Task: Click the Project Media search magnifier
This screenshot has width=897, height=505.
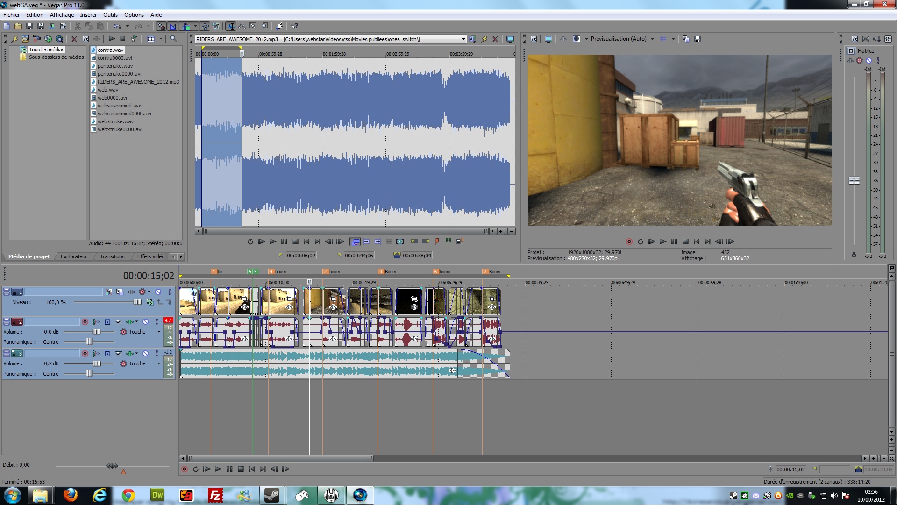Action: (173, 39)
